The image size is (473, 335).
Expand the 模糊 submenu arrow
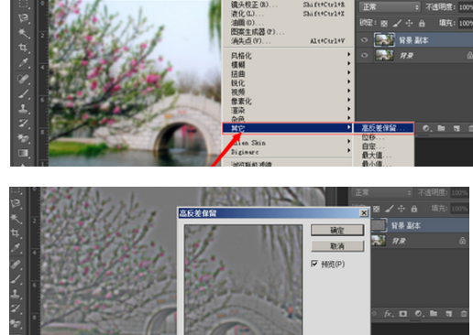point(348,63)
